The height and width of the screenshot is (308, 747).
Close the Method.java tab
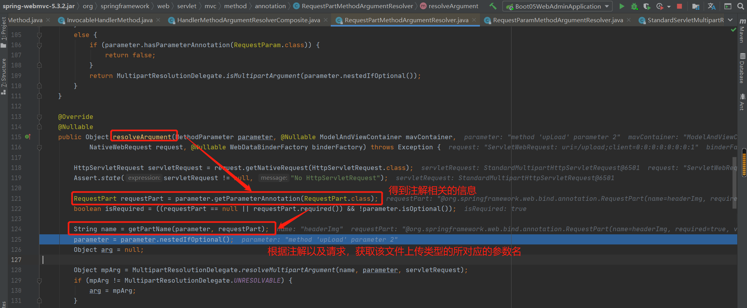point(48,20)
